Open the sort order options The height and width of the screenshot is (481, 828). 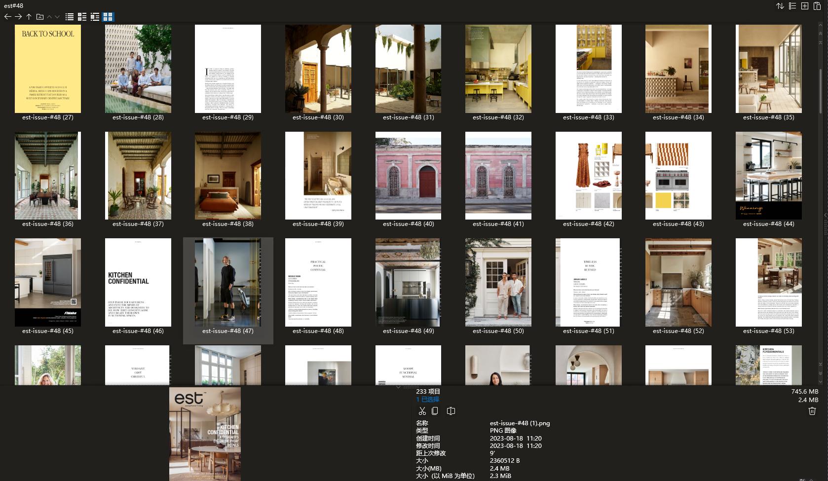[x=780, y=6]
